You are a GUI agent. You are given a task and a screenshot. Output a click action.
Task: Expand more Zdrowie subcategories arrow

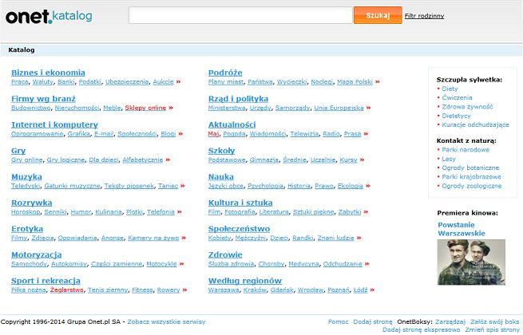tap(367, 264)
